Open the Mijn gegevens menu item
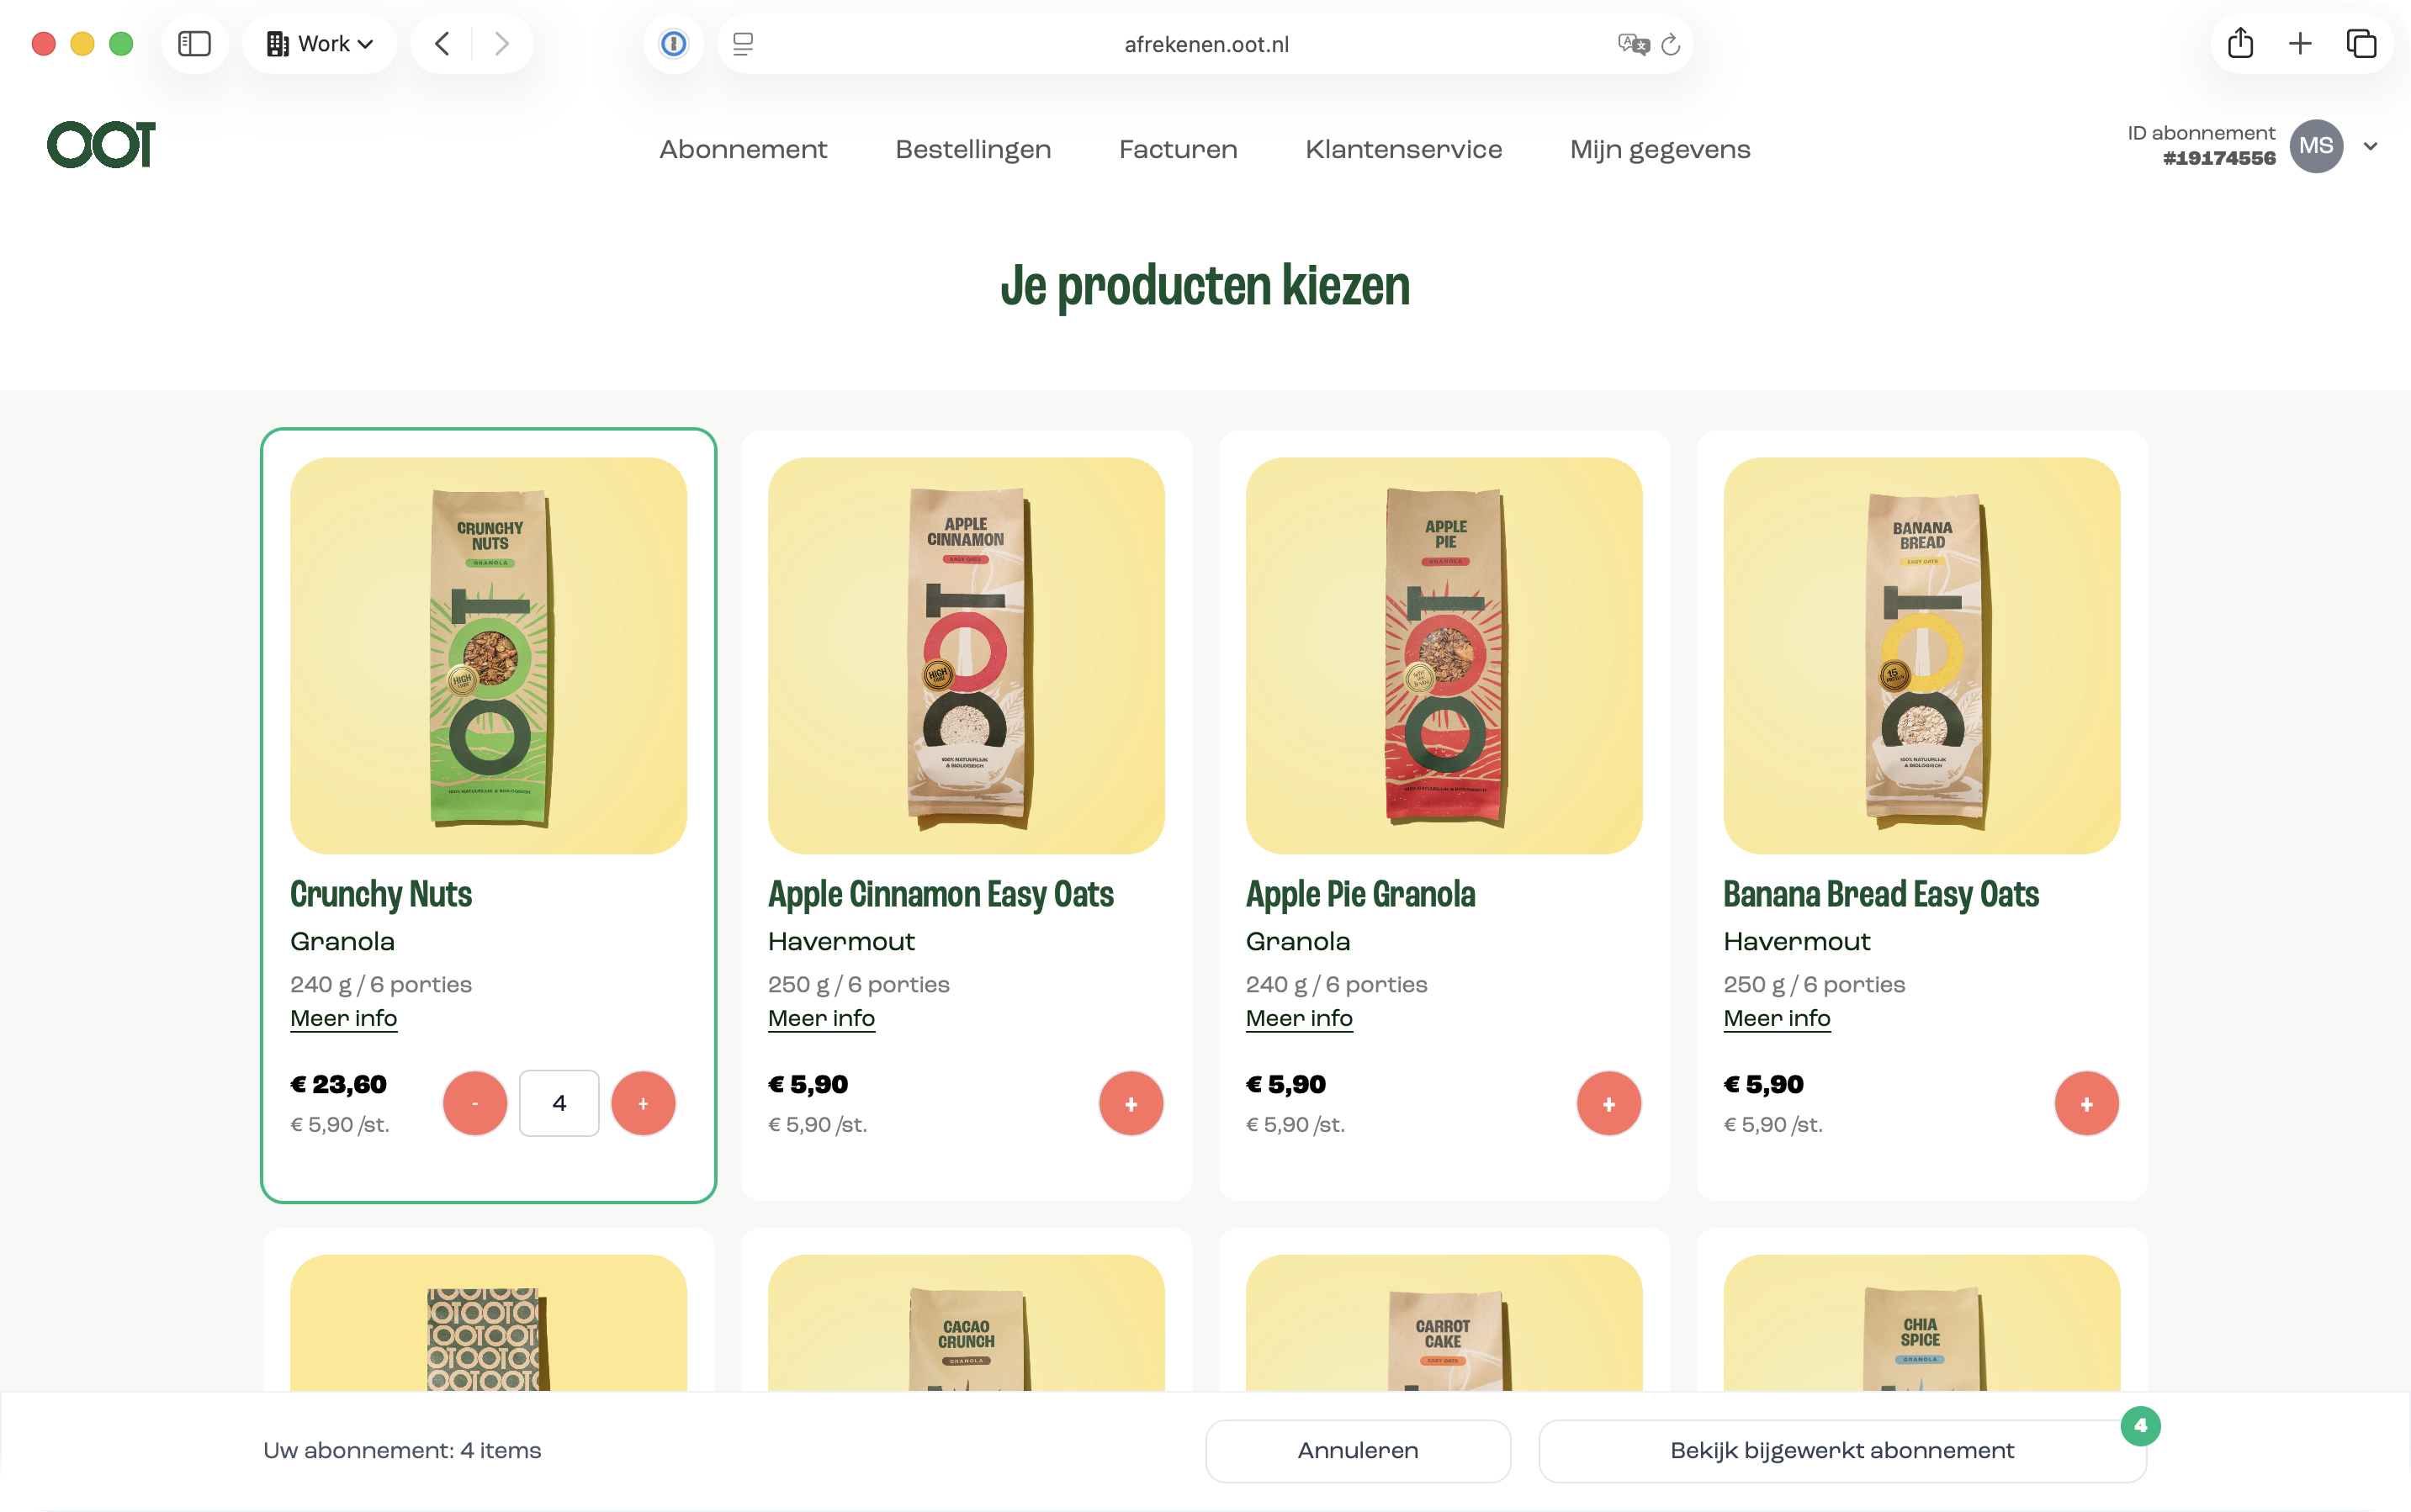Image resolution: width=2411 pixels, height=1512 pixels. pyautogui.click(x=1660, y=150)
